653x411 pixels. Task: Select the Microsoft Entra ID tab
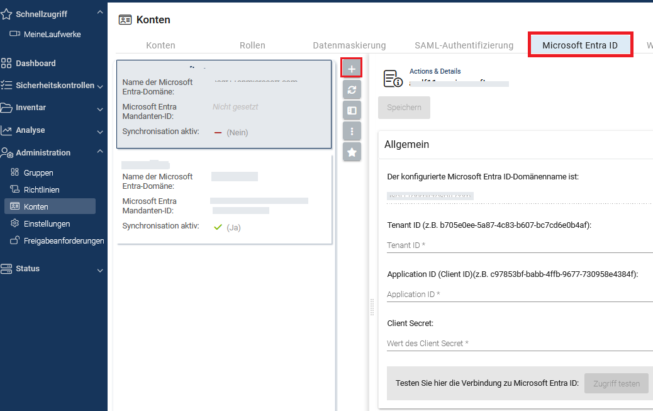click(580, 45)
